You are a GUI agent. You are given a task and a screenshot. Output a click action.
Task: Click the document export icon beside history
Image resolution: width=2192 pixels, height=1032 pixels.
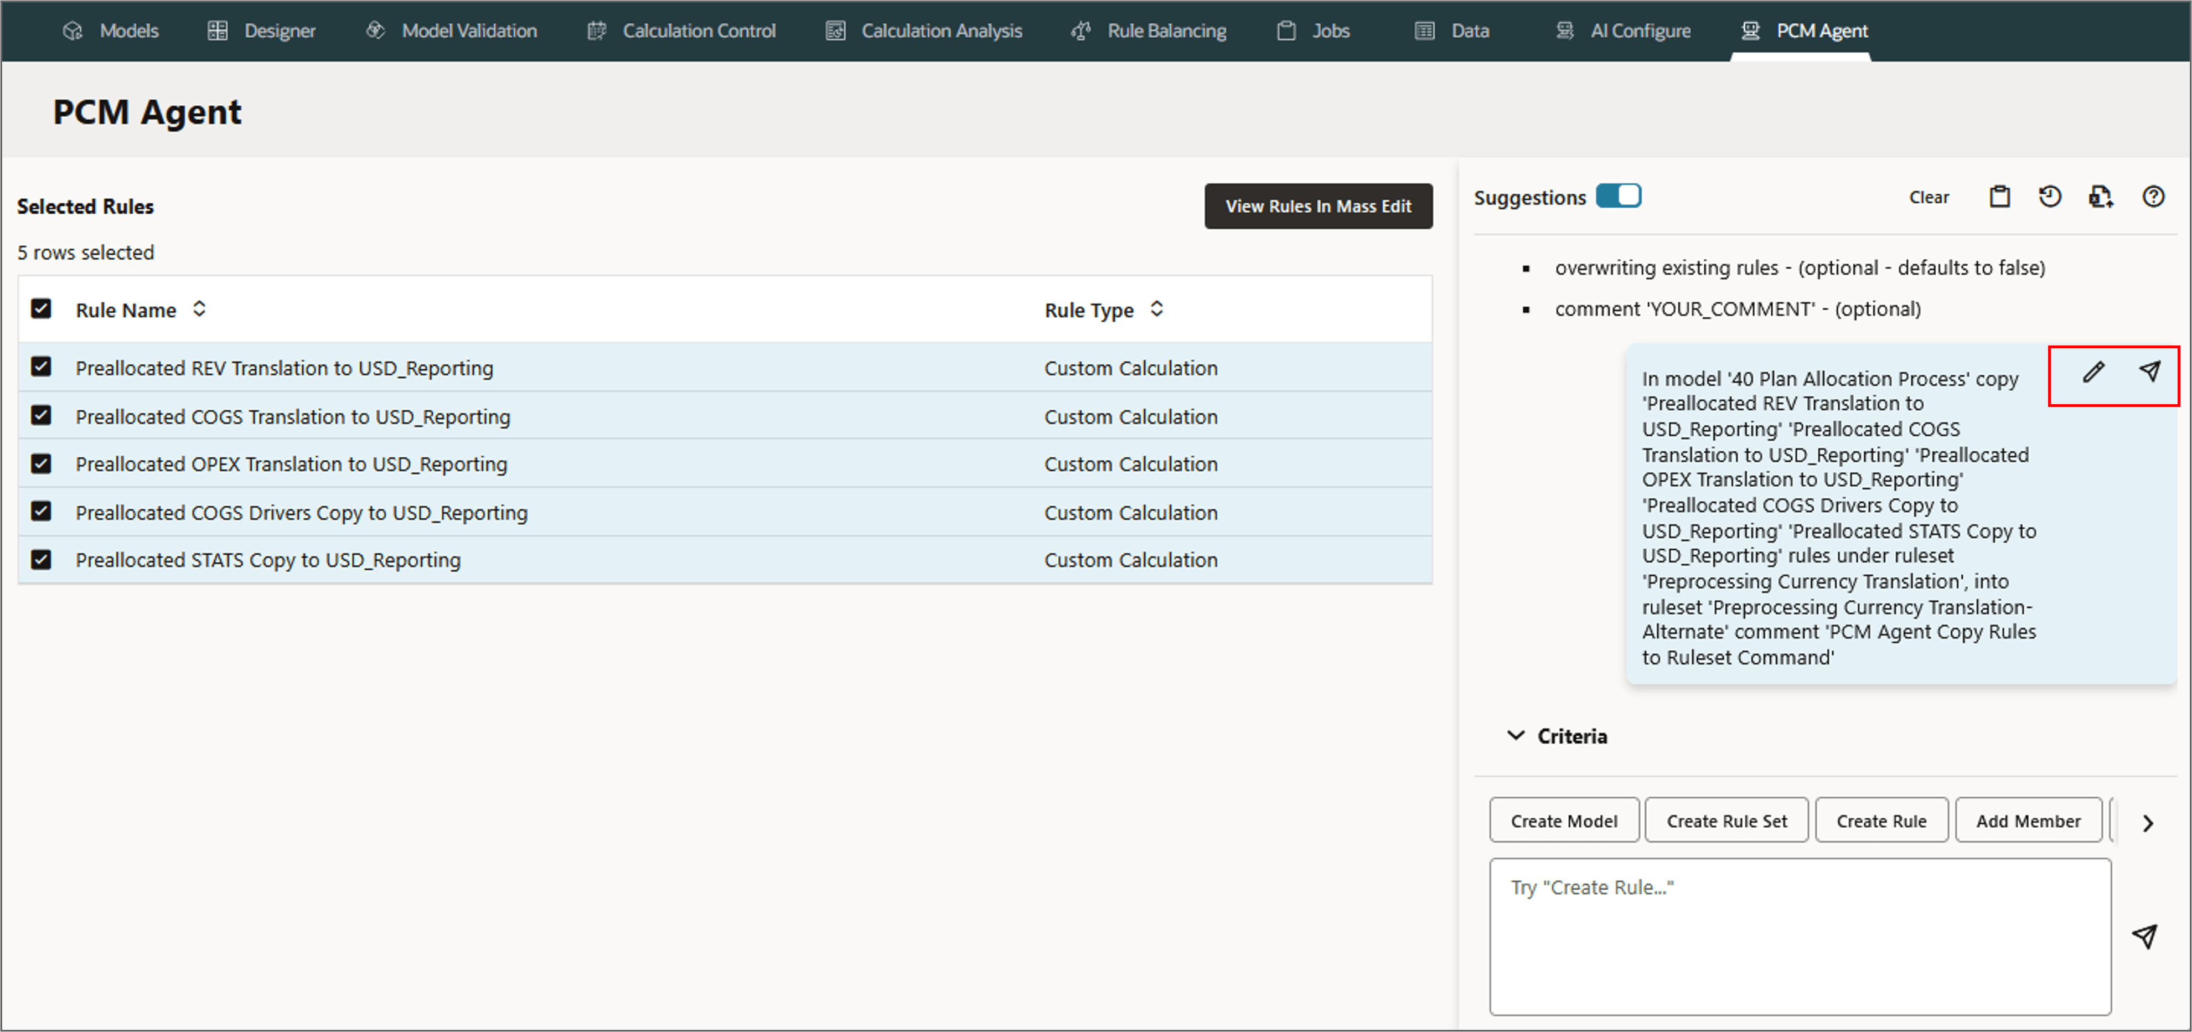coord(2100,198)
